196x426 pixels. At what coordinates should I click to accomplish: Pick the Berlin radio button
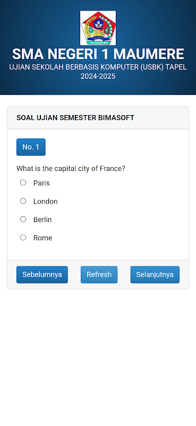[x=23, y=219]
